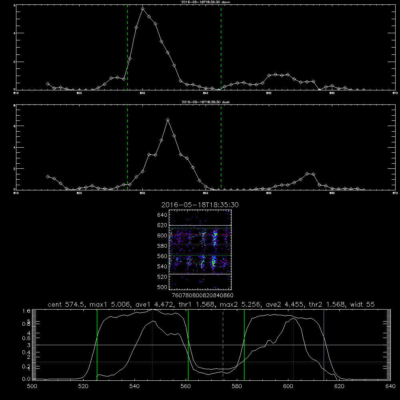Click the upper solid white horizontal line in the color image
This screenshot has height=400, width=400.
[200, 226]
